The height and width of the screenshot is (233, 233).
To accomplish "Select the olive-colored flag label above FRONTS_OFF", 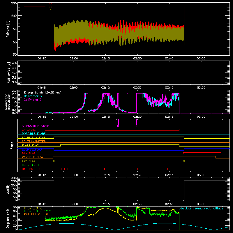I will click(29, 161).
